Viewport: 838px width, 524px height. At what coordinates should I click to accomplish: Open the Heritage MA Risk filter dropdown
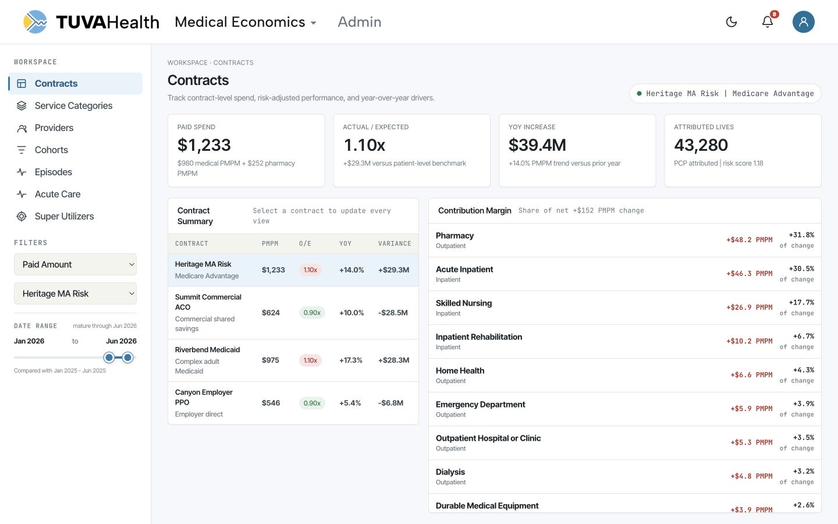(x=75, y=293)
